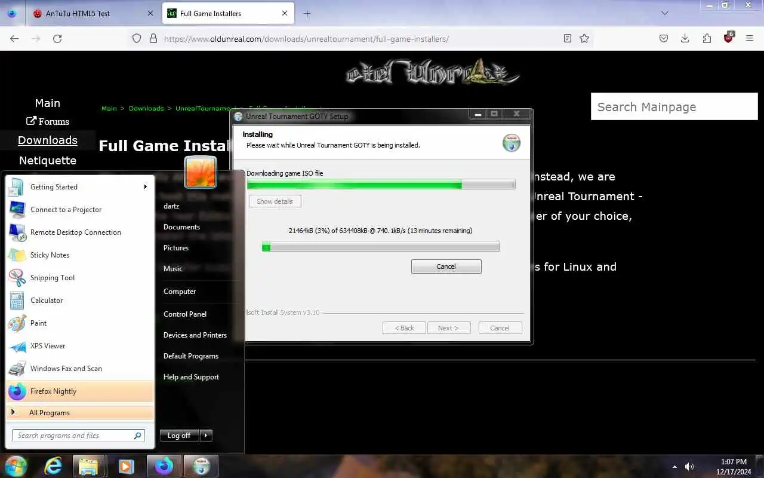The width and height of the screenshot is (764, 478).
Task: Open Windows Media Player from taskbar
Action: pos(126,466)
